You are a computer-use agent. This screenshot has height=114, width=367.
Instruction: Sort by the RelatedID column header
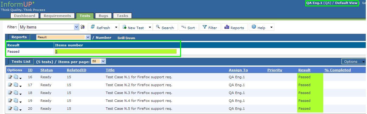point(77,70)
